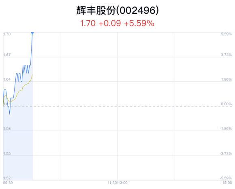Click the blue current-price dot marker

32,33
